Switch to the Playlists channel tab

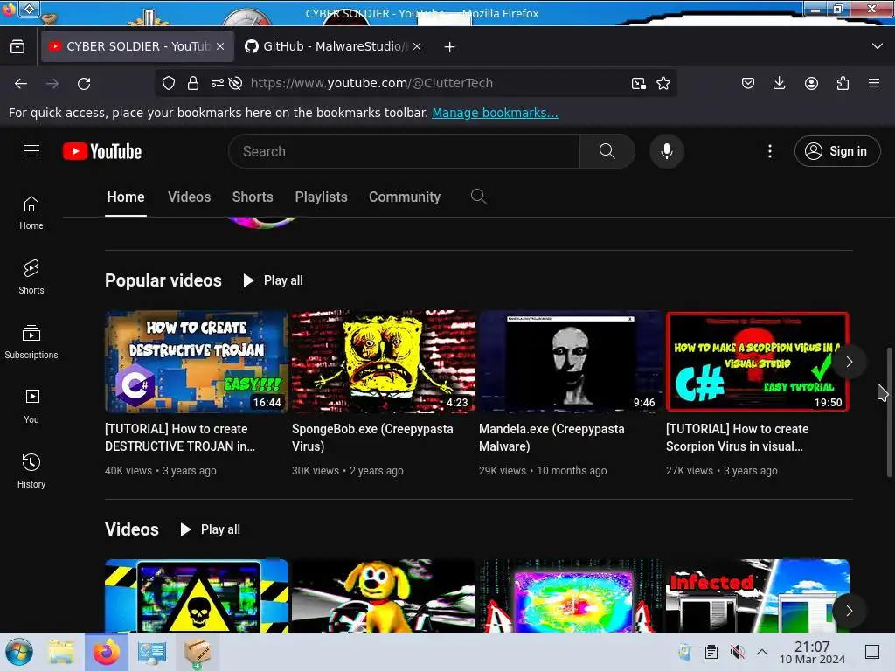click(322, 197)
